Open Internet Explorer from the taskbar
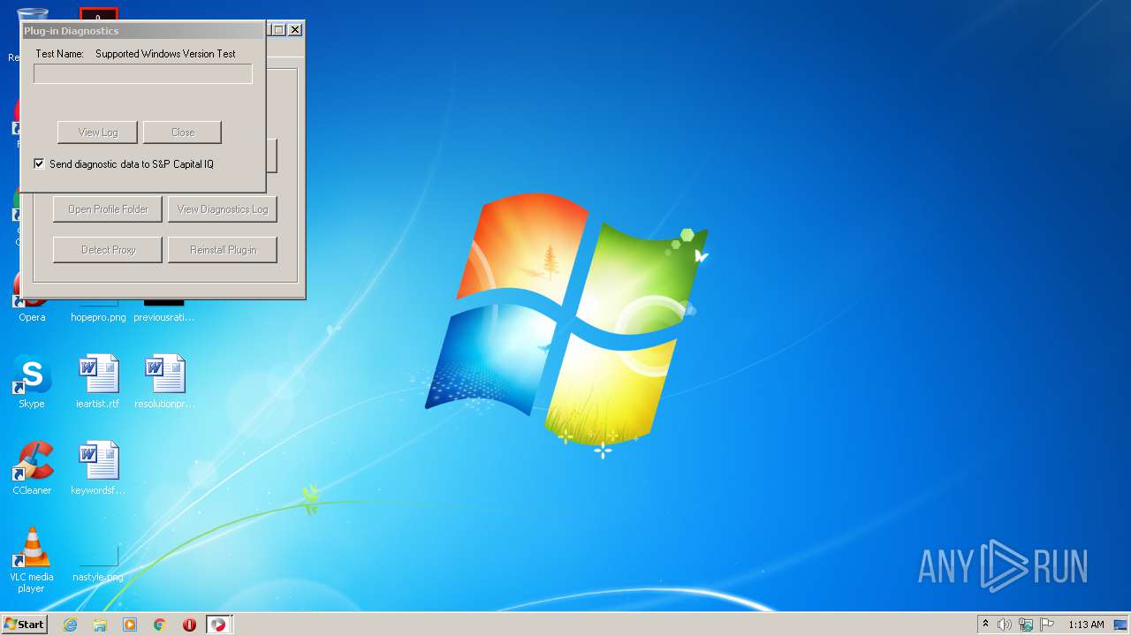Image resolution: width=1131 pixels, height=636 pixels. [70, 625]
